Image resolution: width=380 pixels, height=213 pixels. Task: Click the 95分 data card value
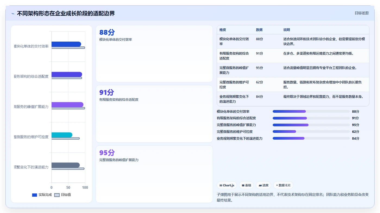tap(107, 153)
